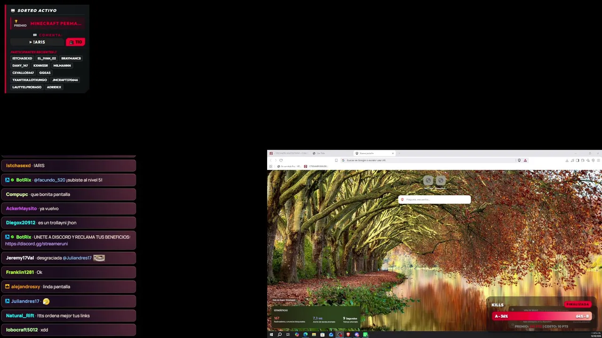Reload the current browser page
The image size is (602, 338).
(x=281, y=161)
